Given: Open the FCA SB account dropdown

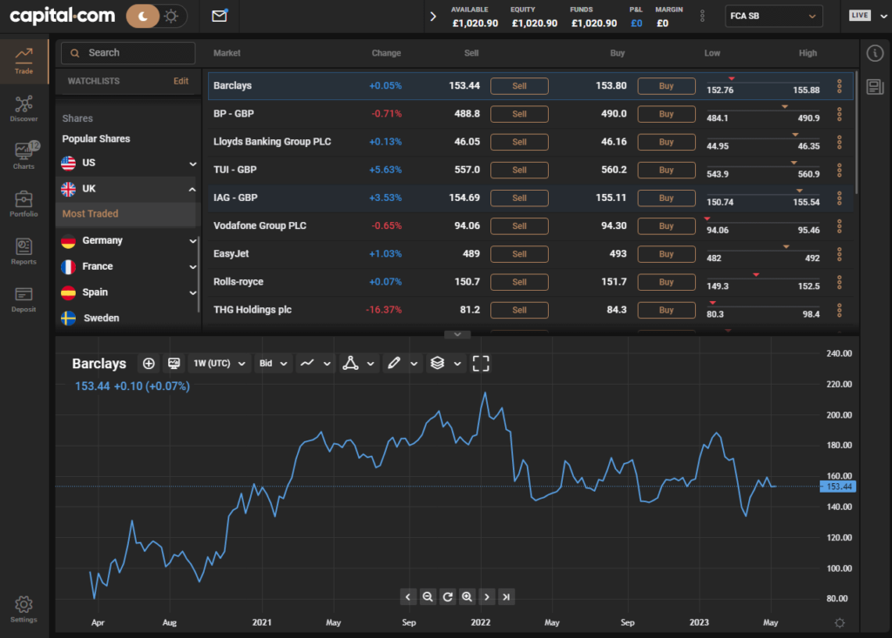Looking at the screenshot, I should (x=774, y=16).
